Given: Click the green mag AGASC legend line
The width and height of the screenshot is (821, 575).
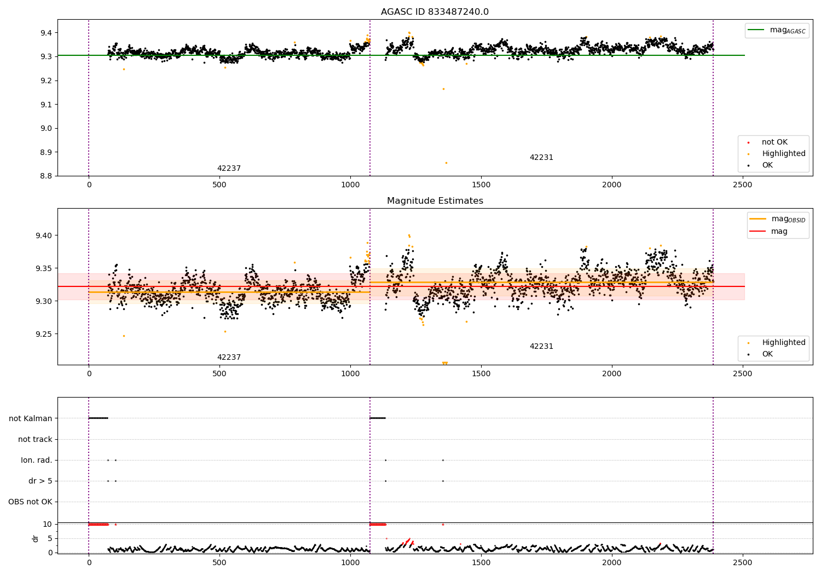Looking at the screenshot, I should pyautogui.click(x=757, y=30).
